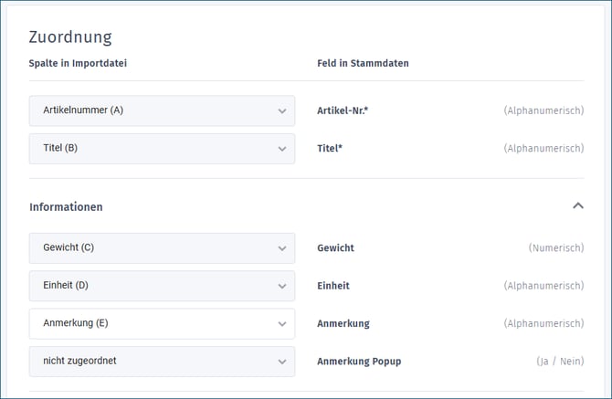The height and width of the screenshot is (399, 612).
Task: Select the Titel* field label
Action: point(329,148)
